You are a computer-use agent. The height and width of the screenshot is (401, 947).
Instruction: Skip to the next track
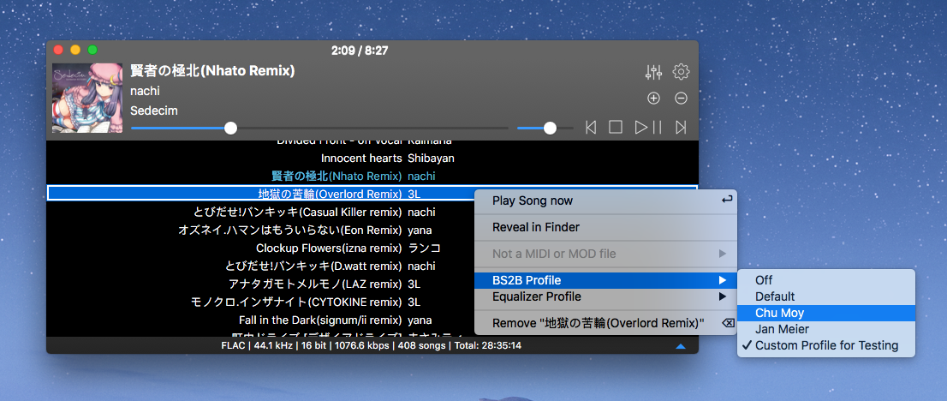[x=682, y=127]
